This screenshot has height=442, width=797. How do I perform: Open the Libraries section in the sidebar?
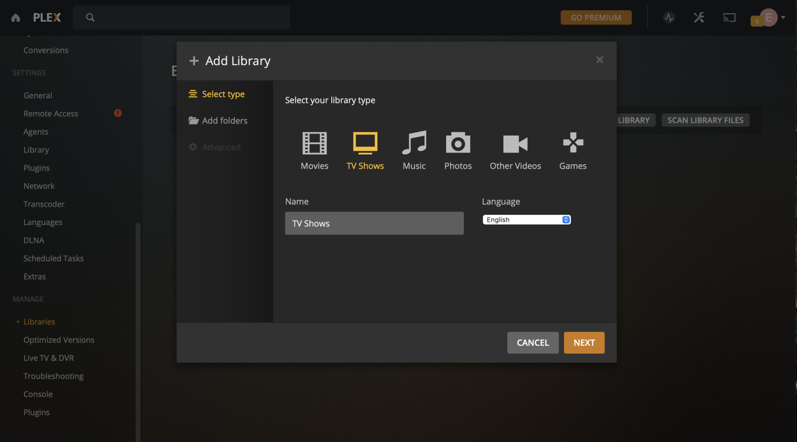pyautogui.click(x=39, y=322)
